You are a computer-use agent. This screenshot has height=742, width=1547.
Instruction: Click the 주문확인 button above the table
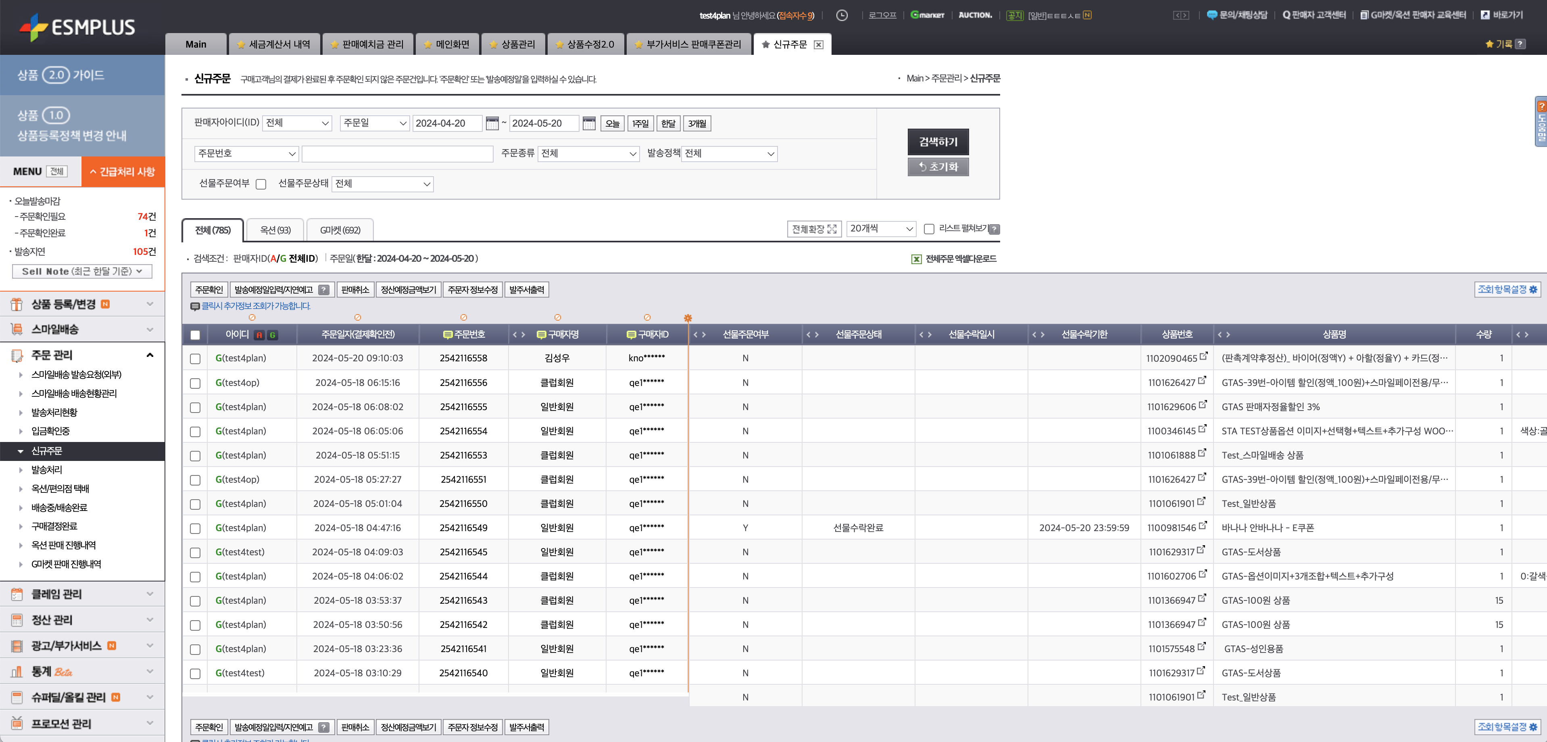pos(208,290)
